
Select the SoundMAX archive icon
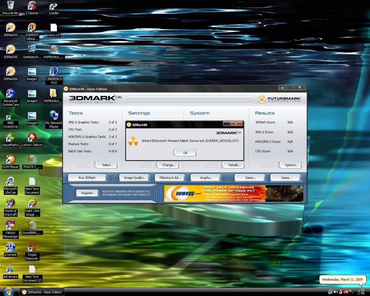32,227
